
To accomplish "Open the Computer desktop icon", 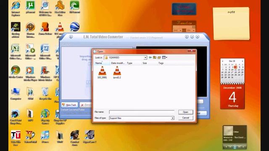I will click(16, 94).
